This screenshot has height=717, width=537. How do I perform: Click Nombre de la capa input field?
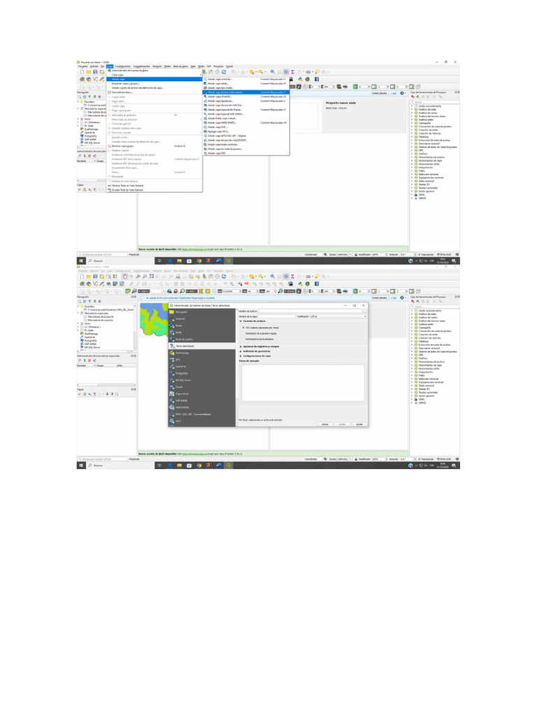[x=277, y=316]
